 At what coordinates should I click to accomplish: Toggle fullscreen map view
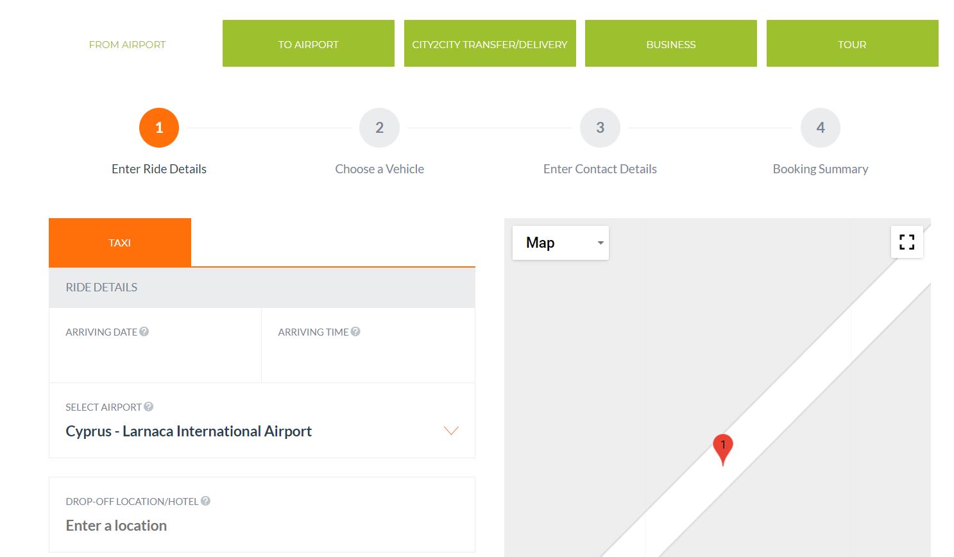pyautogui.click(x=907, y=242)
